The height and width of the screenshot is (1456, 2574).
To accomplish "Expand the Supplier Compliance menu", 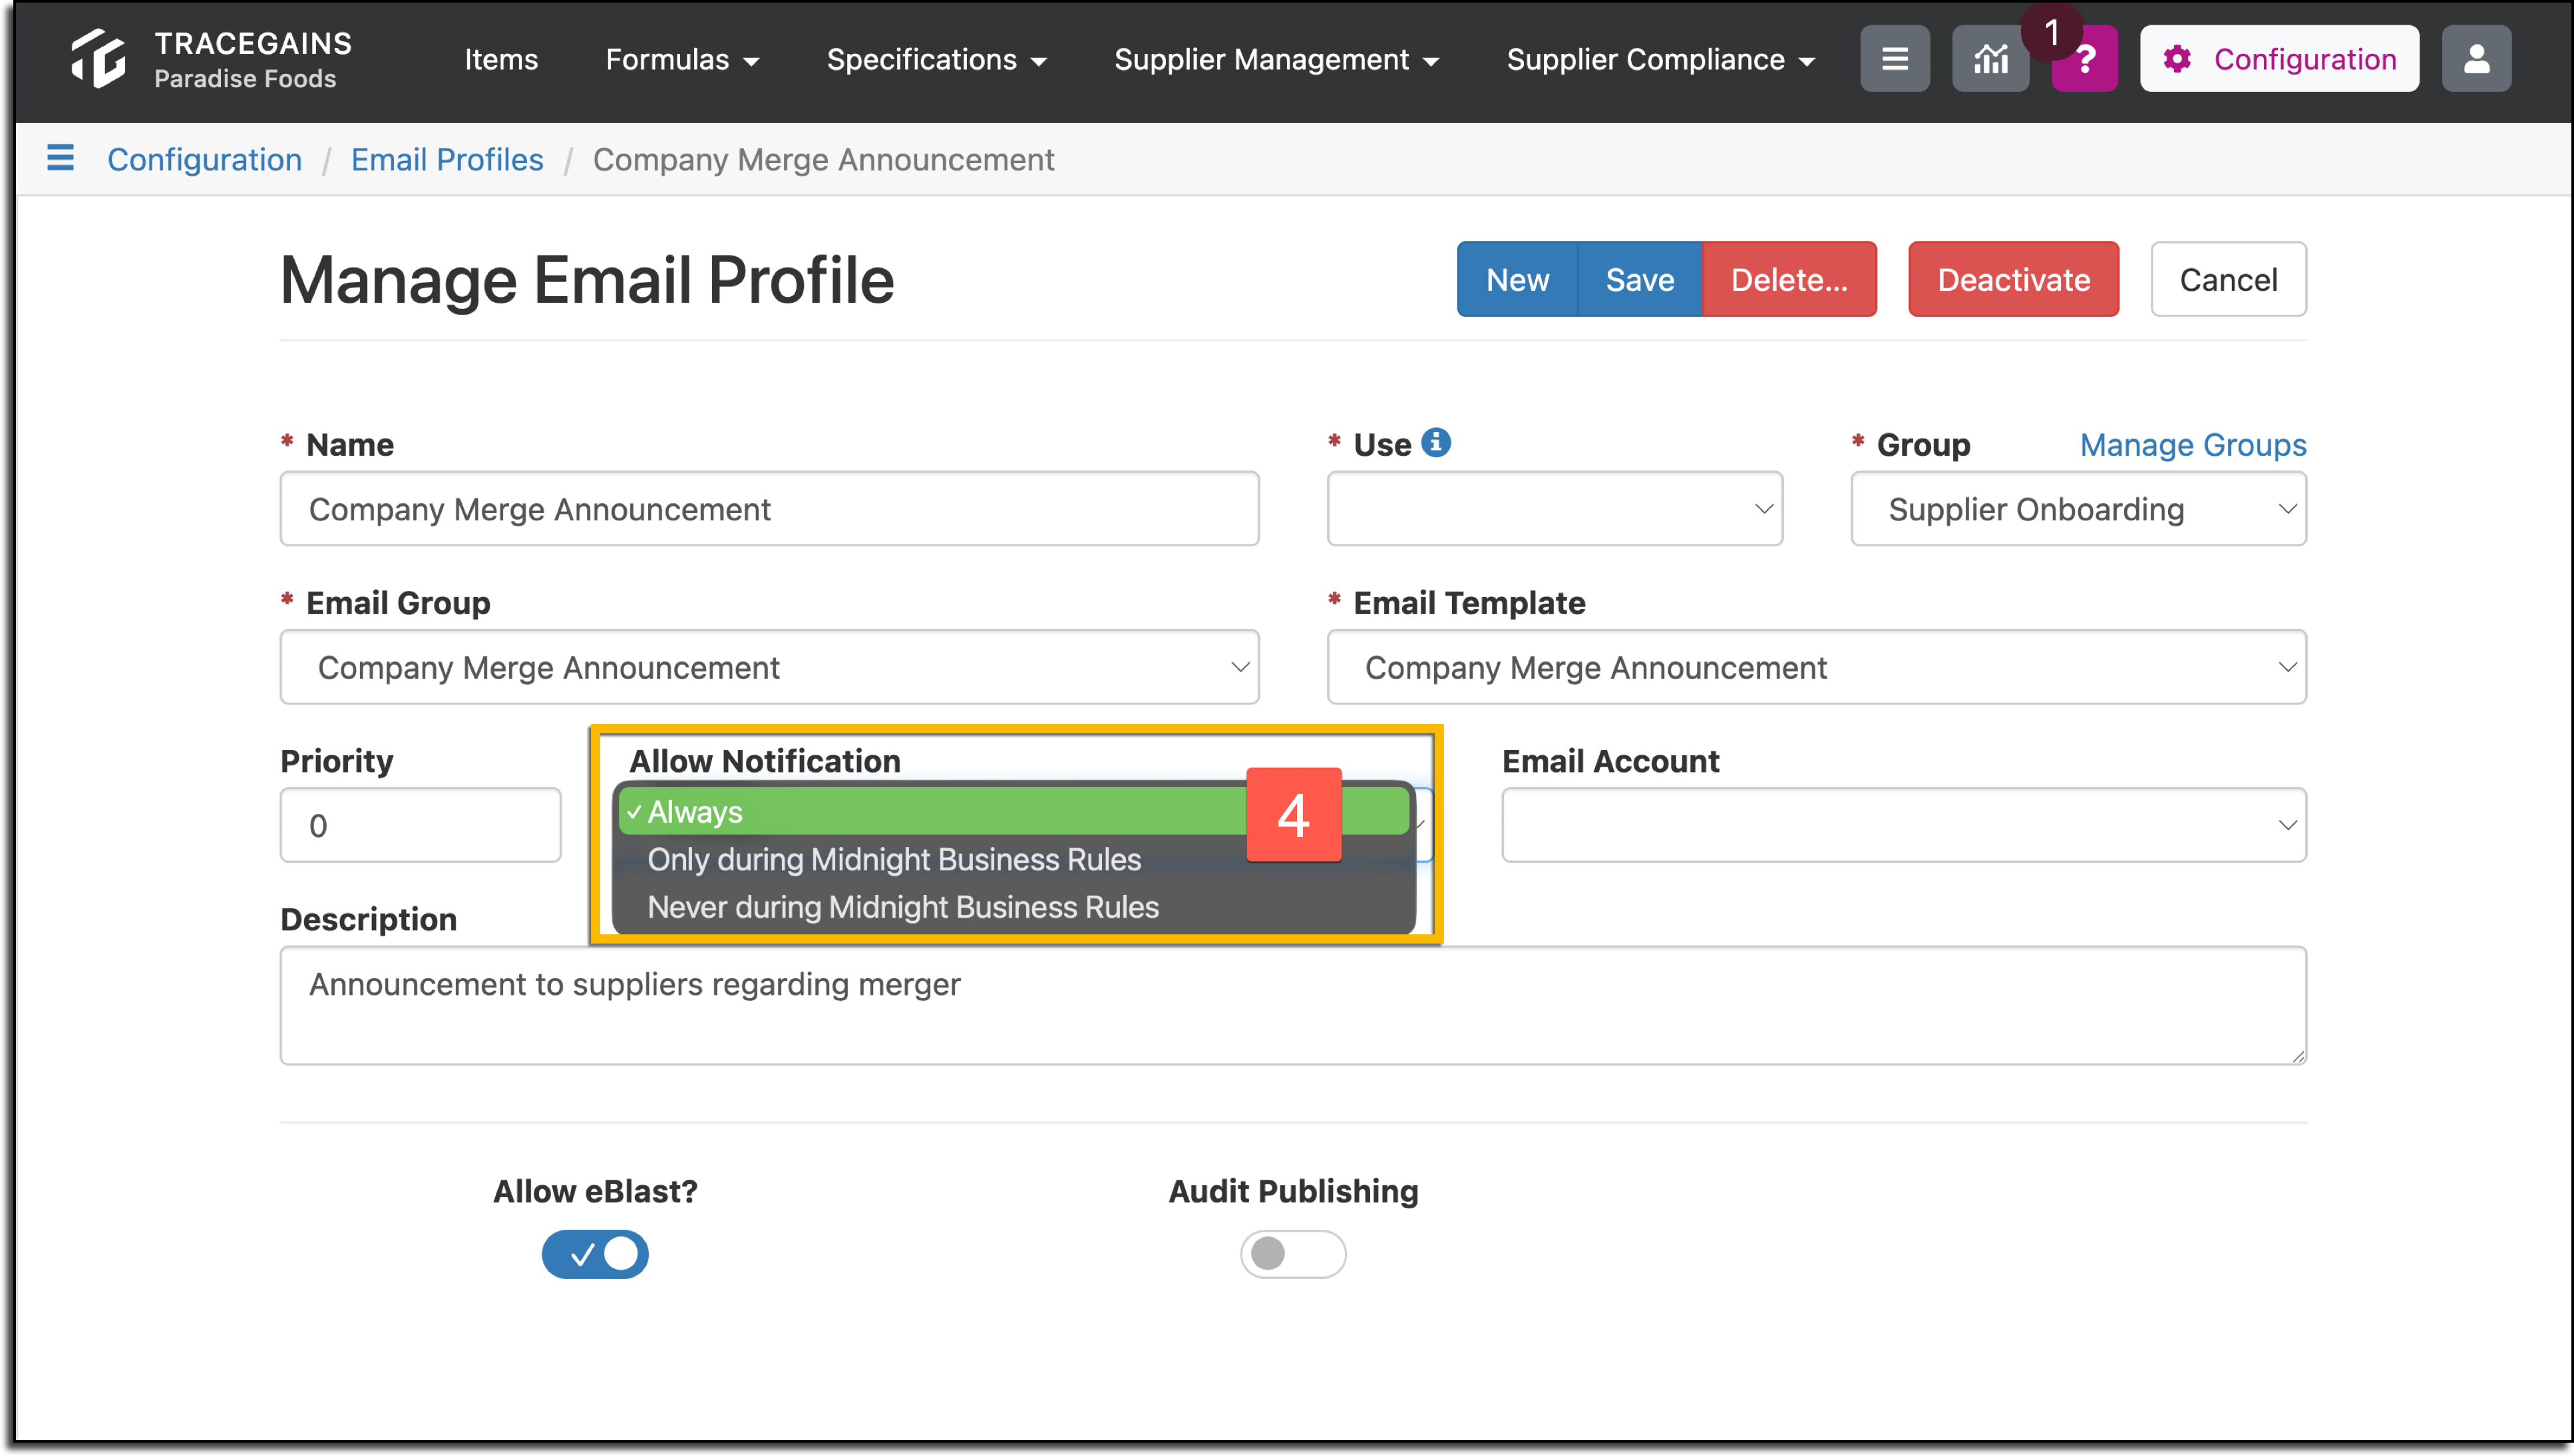I will click(x=1660, y=59).
